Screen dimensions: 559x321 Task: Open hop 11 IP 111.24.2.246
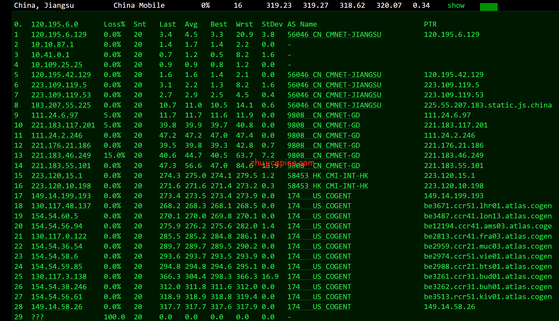pos(57,135)
